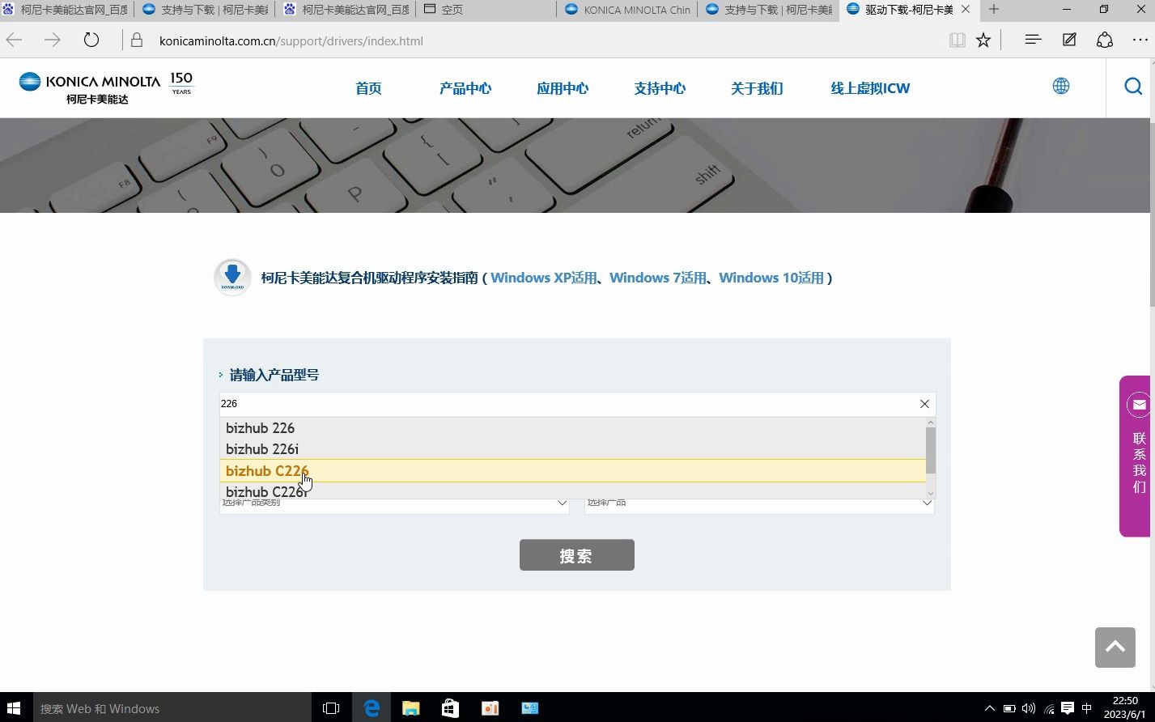Close the 驱动下载 browser tab
The image size is (1155, 722).
coord(966,10)
